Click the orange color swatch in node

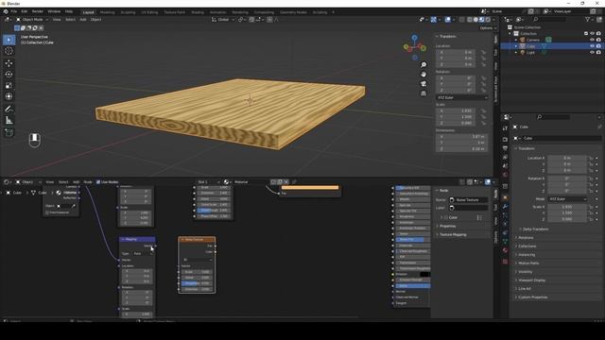tap(310, 188)
